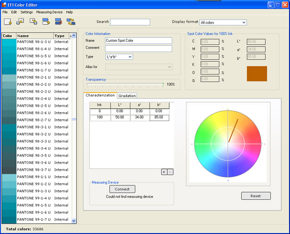Open the Help menu
This screenshot has width=290, height=234.
[69, 12]
